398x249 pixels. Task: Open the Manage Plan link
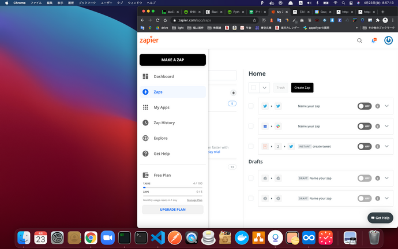195,200
